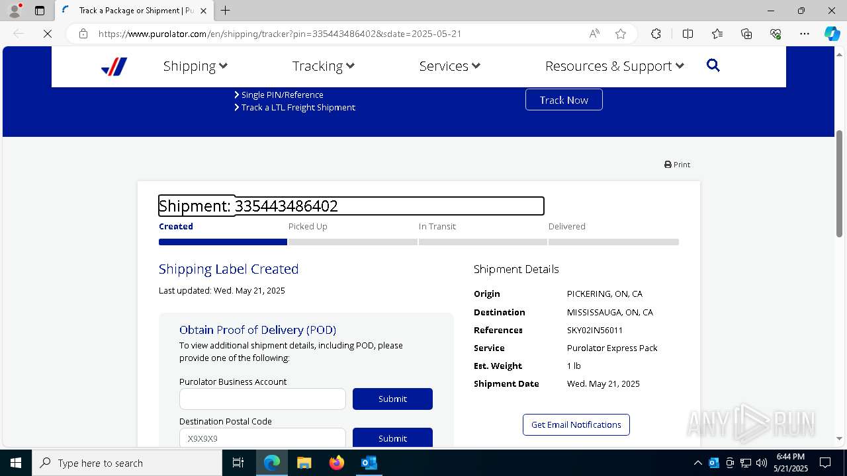This screenshot has height=476, width=847.
Task: Open the site search magnifier icon
Action: click(713, 65)
